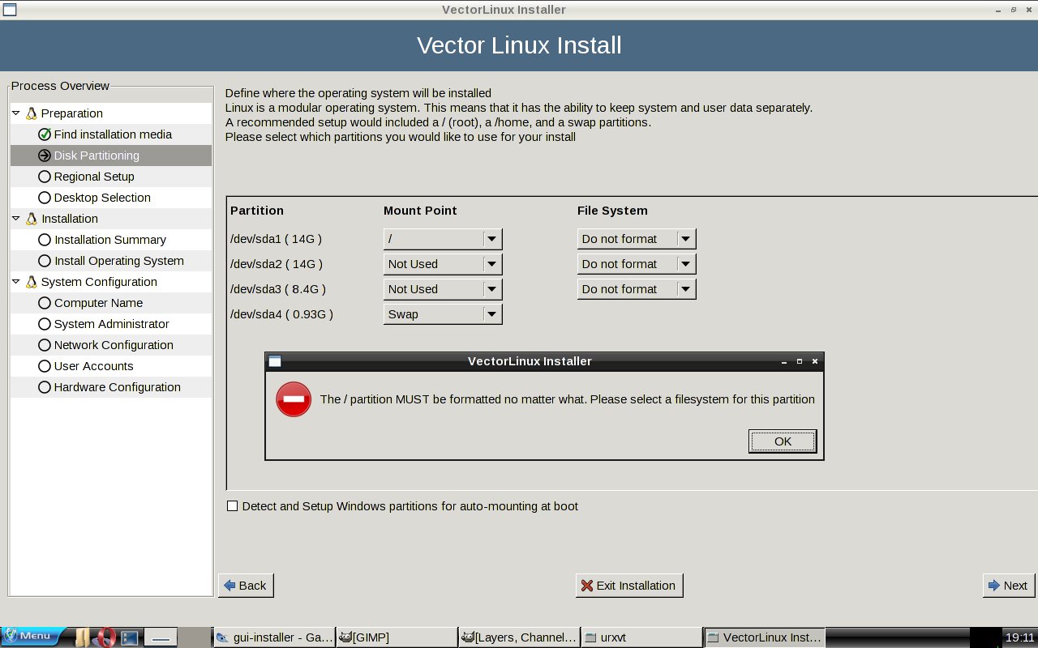The height and width of the screenshot is (648, 1038).
Task: Click /dev/sda3 ( 8.4G ) partition label
Action: coord(278,289)
